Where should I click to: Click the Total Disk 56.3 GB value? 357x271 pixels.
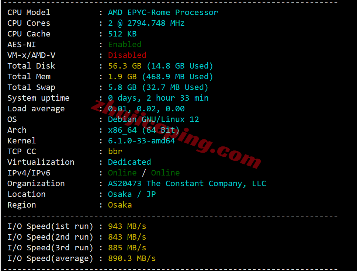[125, 66]
